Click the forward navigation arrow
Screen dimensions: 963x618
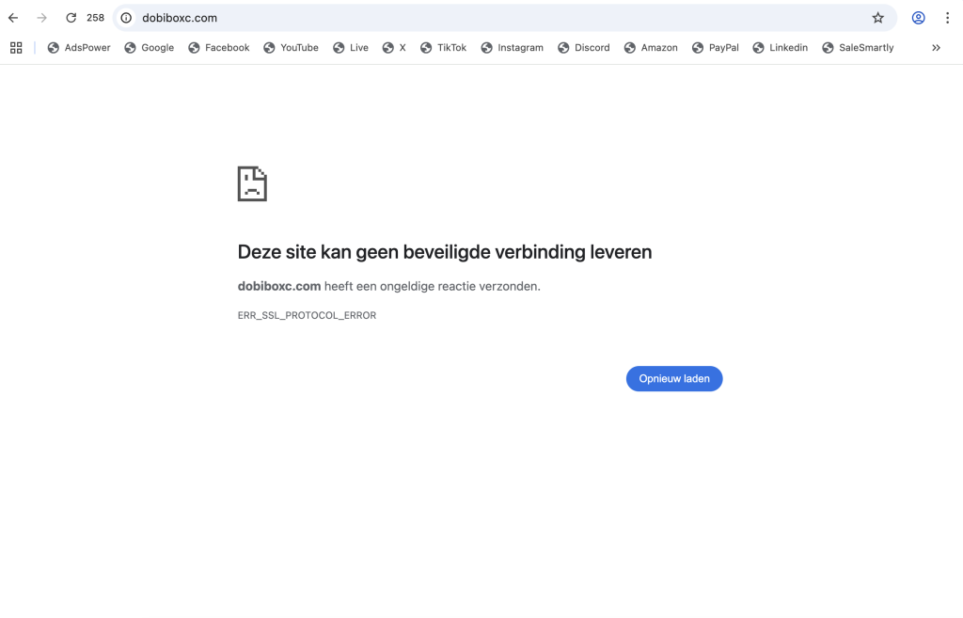pyautogui.click(x=41, y=18)
